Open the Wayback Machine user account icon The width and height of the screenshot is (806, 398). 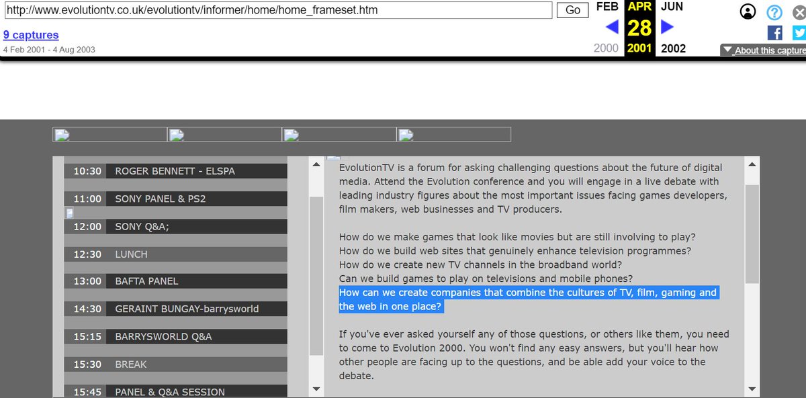pos(748,11)
